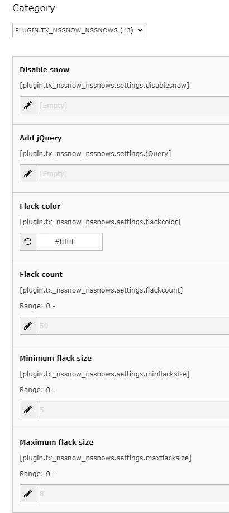The width and height of the screenshot is (229, 513).
Task: Open the PLUGIN.TX_NSSNOW_NSSNOWS category dropdown
Action: [x=80, y=30]
